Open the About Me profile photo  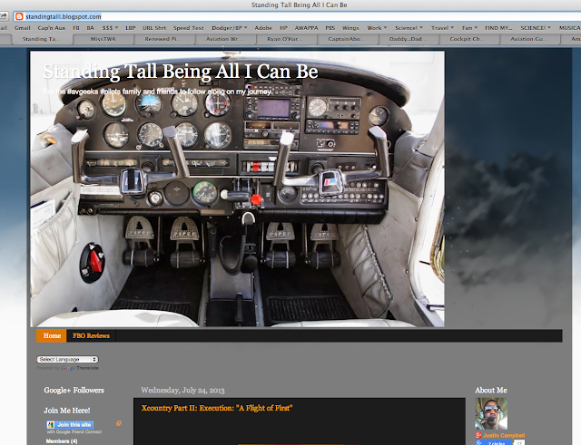coord(491,414)
